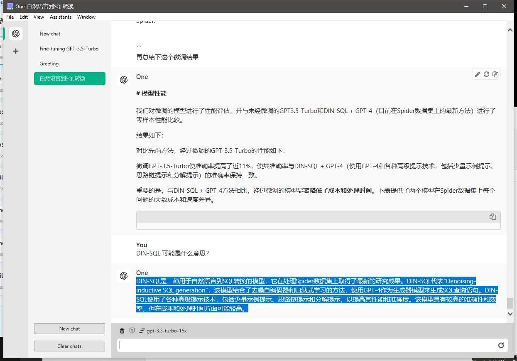Image resolution: width=517 pixels, height=361 pixels.
Task: Open the Assistants menu
Action: coord(61,17)
